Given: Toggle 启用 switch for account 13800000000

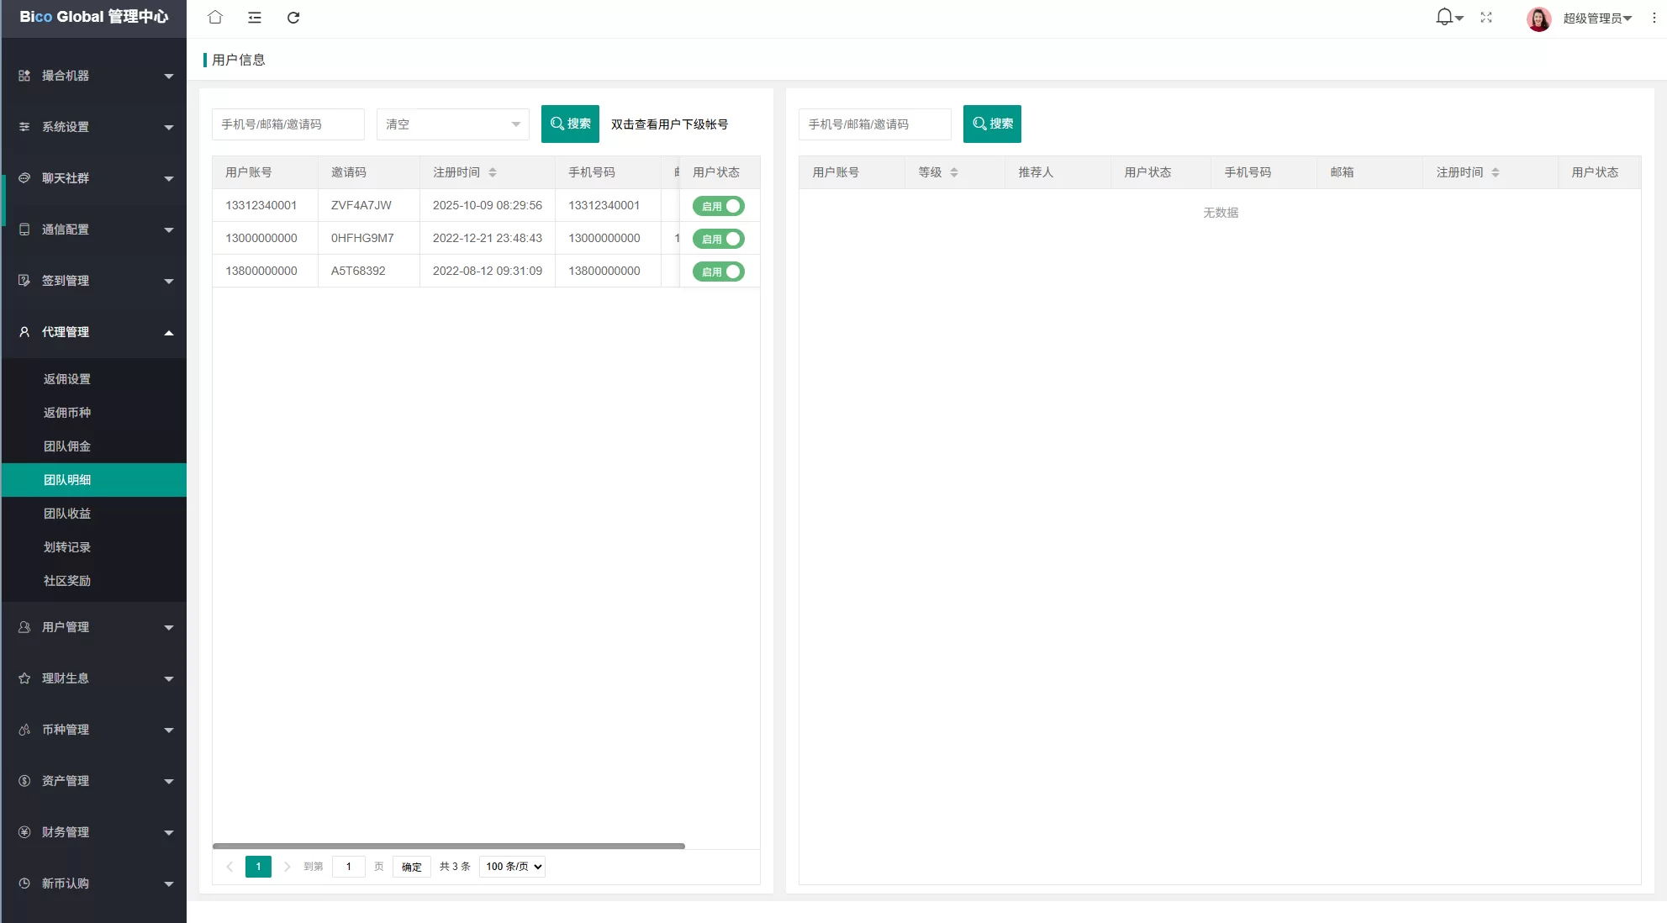Looking at the screenshot, I should pos(719,272).
